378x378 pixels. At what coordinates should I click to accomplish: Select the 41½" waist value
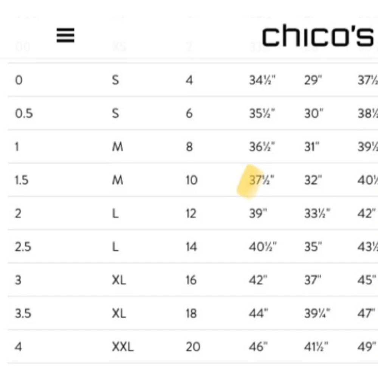pos(316,347)
